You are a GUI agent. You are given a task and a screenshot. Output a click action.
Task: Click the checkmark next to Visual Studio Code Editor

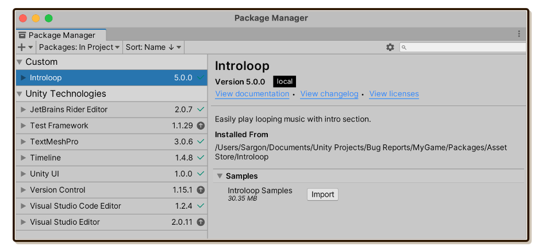pyautogui.click(x=200, y=206)
